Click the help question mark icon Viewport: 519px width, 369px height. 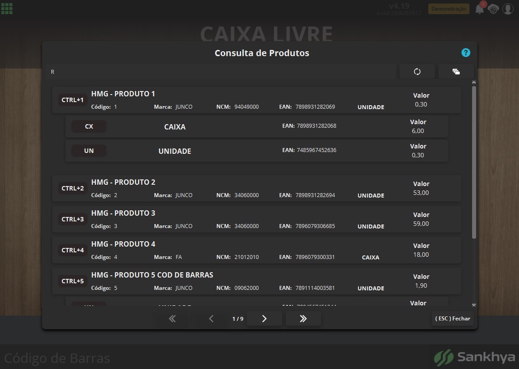tap(466, 53)
